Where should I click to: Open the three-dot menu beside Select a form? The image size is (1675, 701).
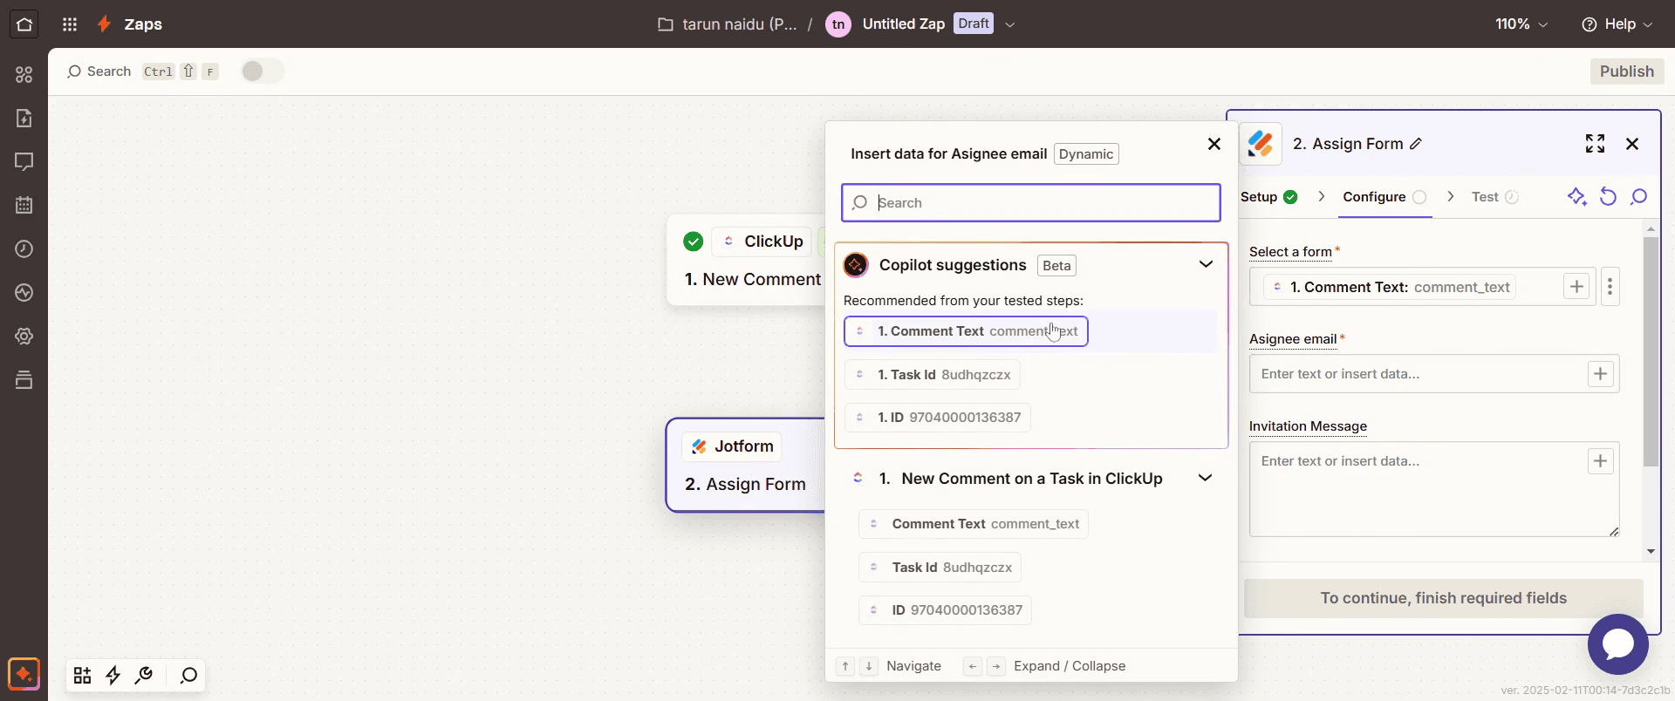(1610, 287)
